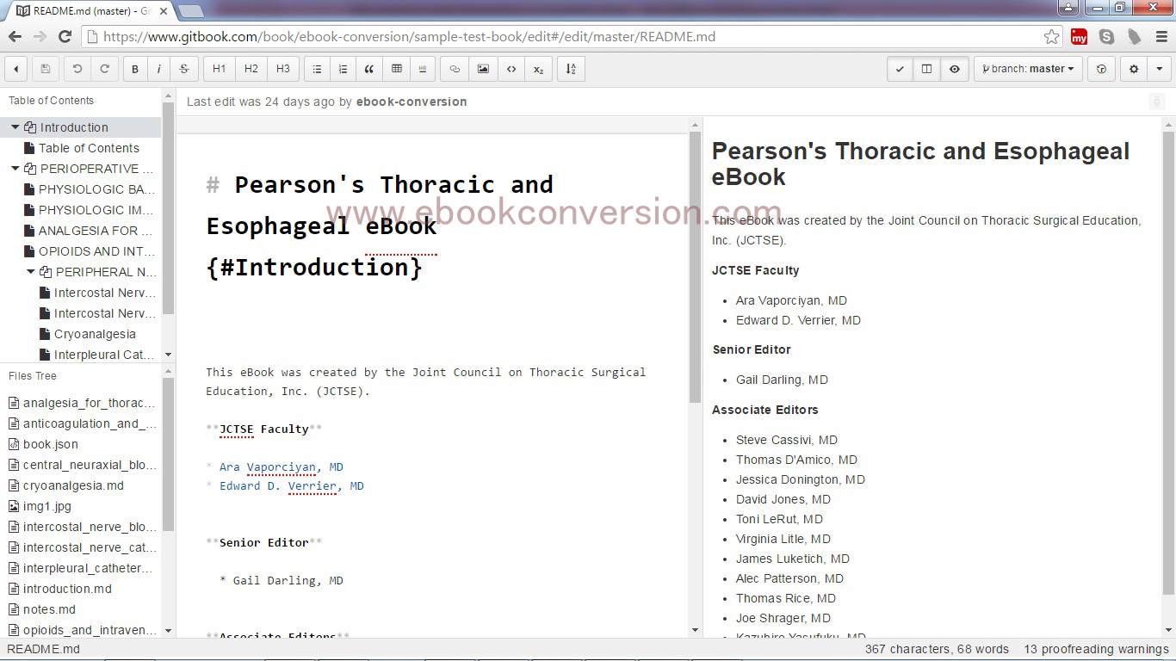Click the A-Z sort icon

tap(571, 69)
